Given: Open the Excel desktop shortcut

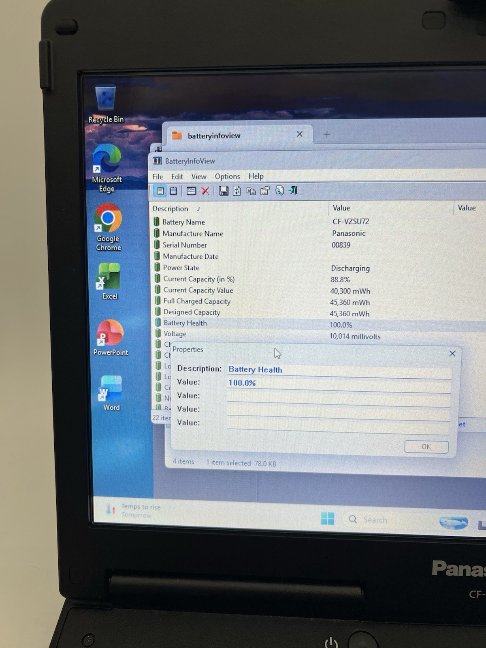Looking at the screenshot, I should (109, 281).
